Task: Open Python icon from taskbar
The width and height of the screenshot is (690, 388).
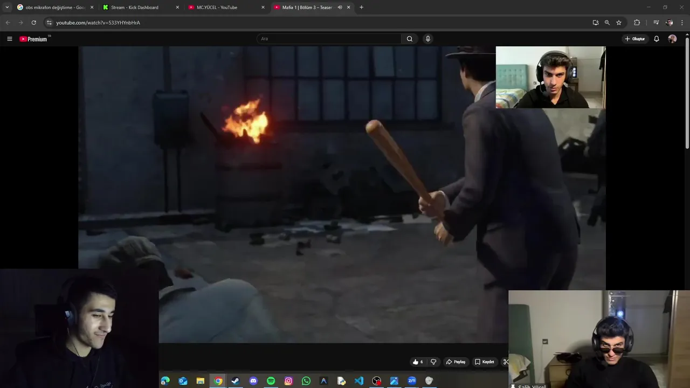Action: (341, 381)
